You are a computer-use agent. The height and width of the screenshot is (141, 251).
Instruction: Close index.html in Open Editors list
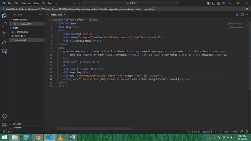15,23
